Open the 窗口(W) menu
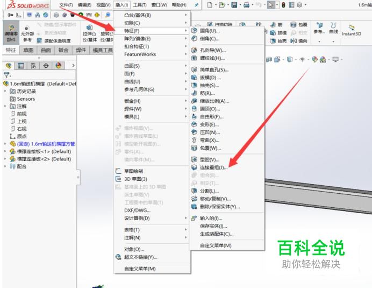This screenshot has width=372, height=288. coord(159,5)
